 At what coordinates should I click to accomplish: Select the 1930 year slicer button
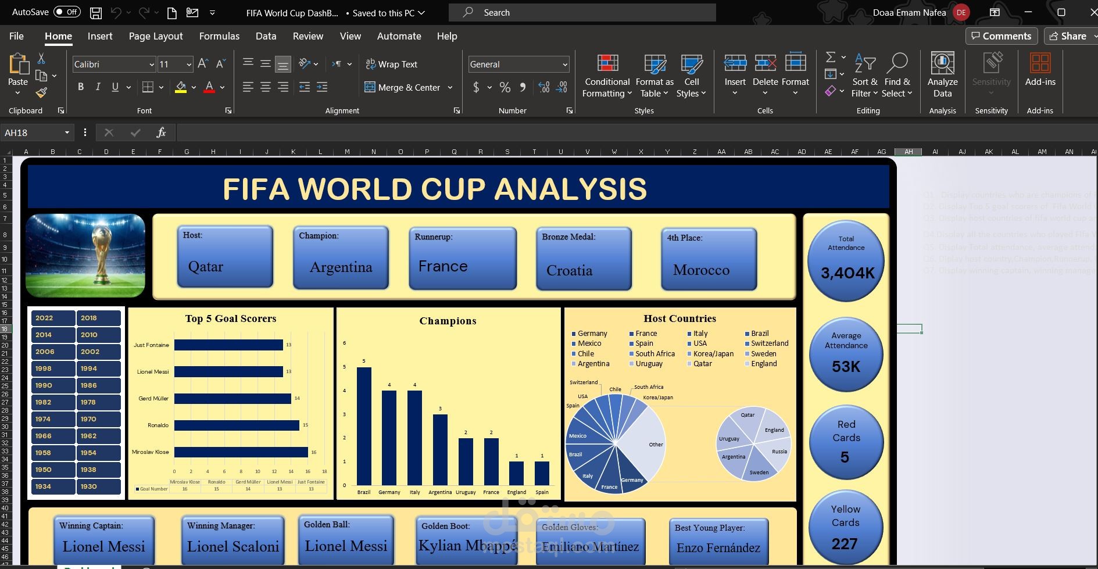tap(99, 486)
